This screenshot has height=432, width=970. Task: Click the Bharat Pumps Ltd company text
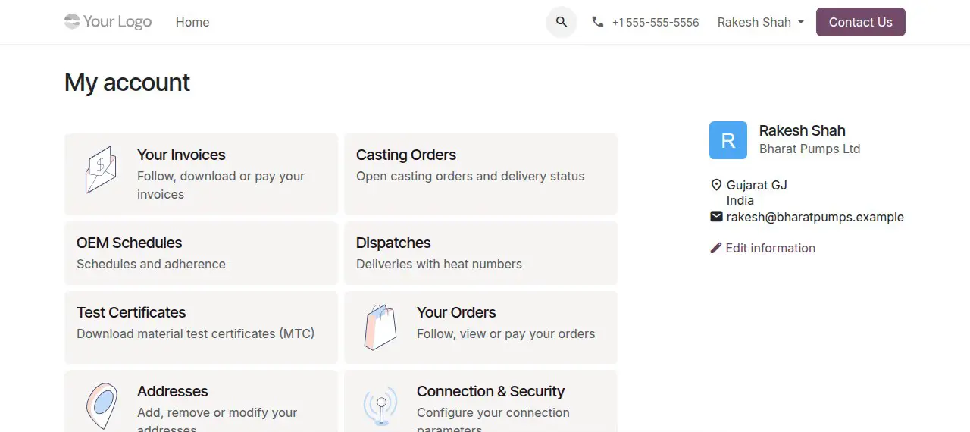(x=810, y=149)
